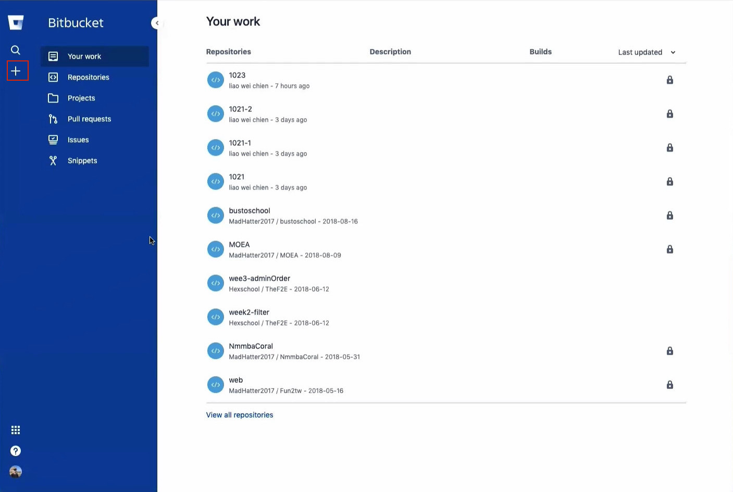The image size is (733, 492).
Task: Open the bustoschool repository link
Action: [250, 210]
